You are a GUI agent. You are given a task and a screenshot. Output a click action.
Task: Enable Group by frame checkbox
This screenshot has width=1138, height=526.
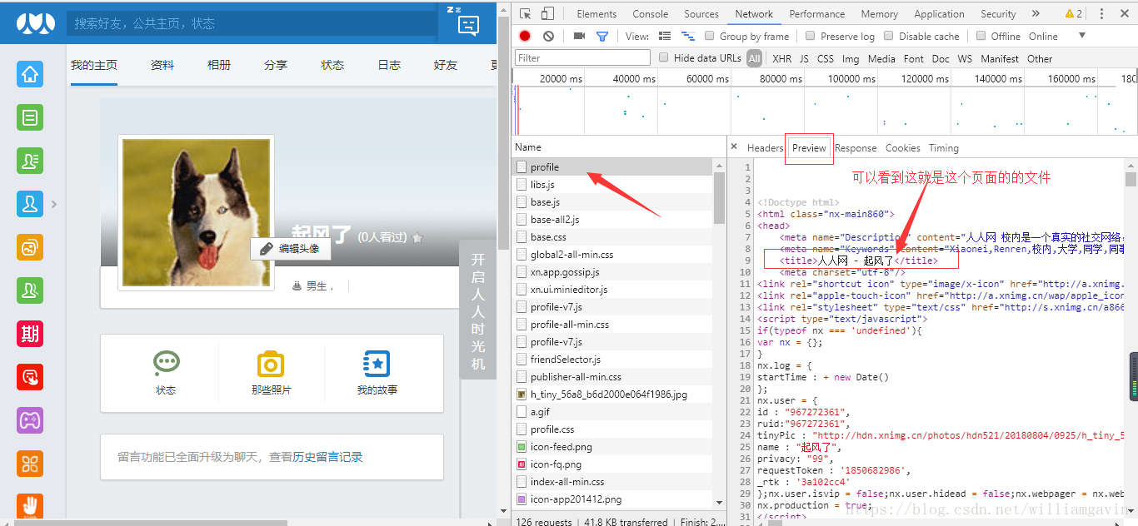tap(710, 36)
